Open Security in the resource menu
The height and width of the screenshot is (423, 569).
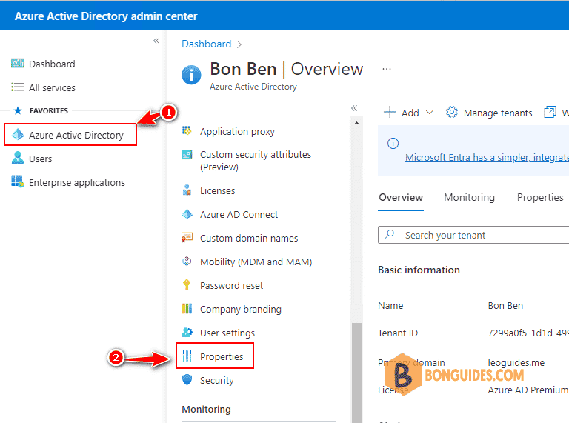coord(216,380)
